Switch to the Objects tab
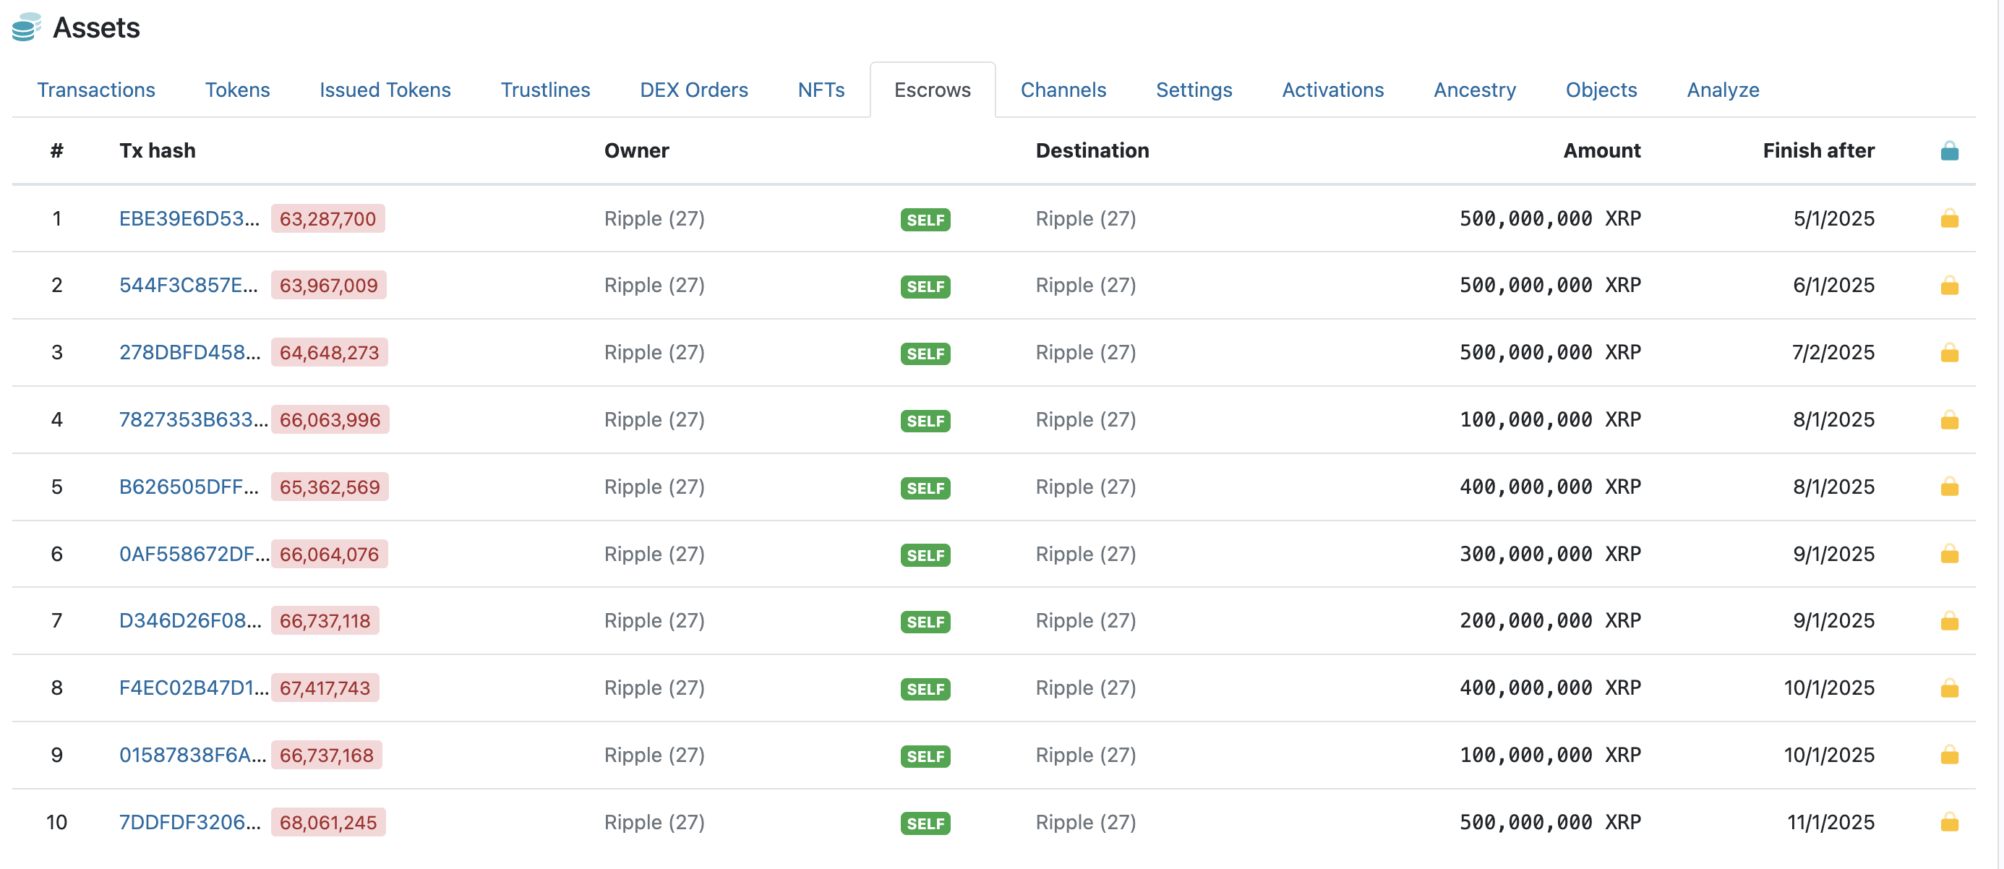Viewport: 2004px width, 869px height. coord(1601,90)
